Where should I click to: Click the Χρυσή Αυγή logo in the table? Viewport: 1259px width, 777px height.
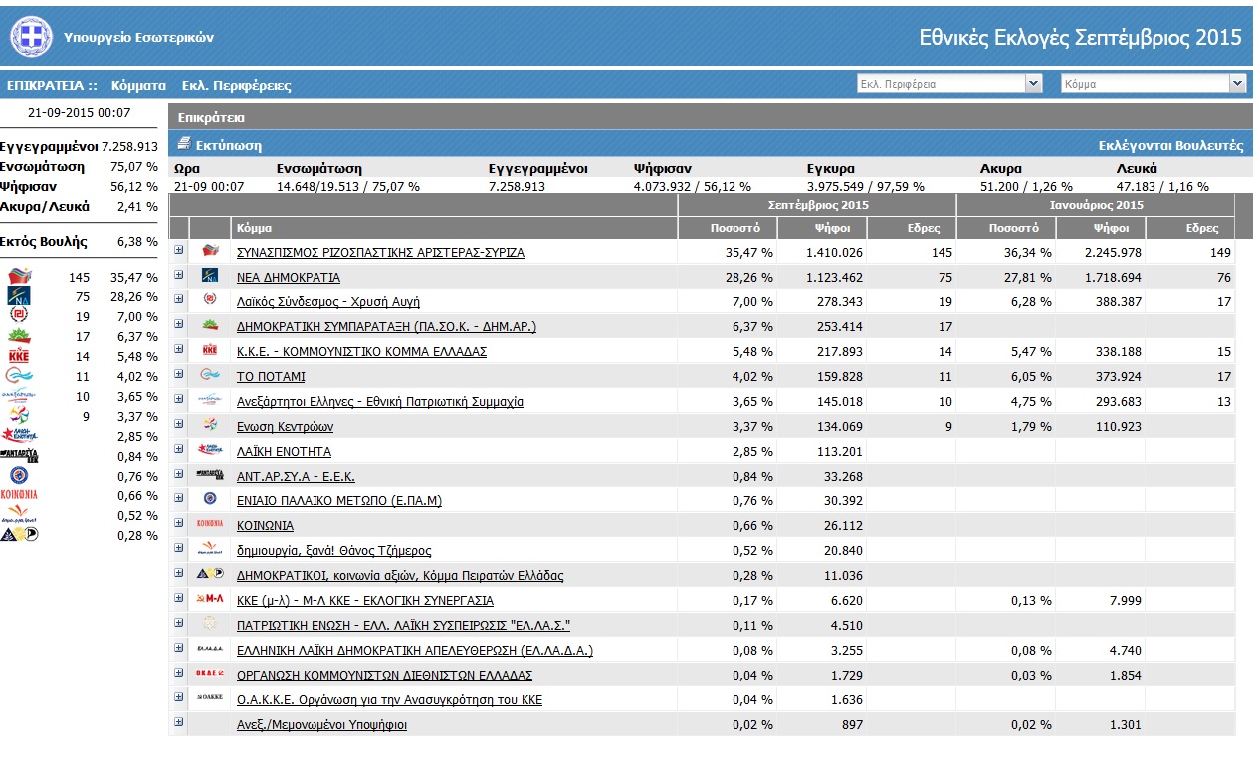point(210,299)
